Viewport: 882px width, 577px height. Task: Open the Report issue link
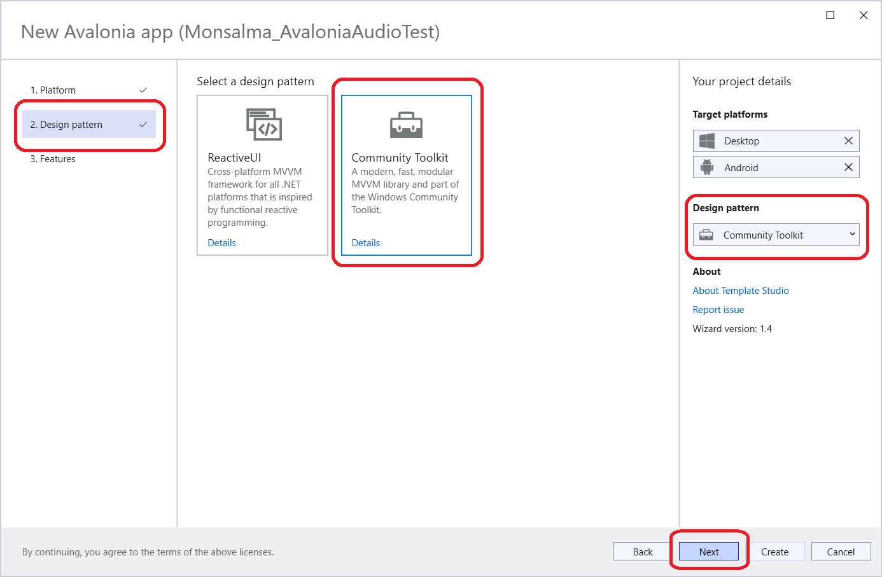coord(718,310)
